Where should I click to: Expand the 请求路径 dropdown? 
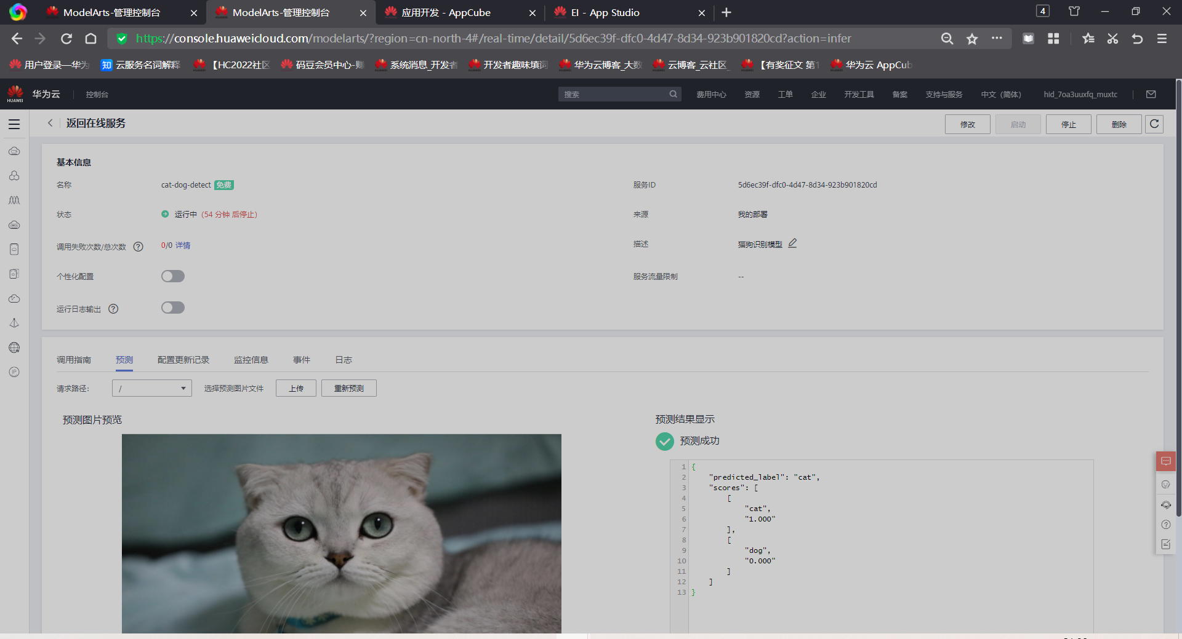152,388
